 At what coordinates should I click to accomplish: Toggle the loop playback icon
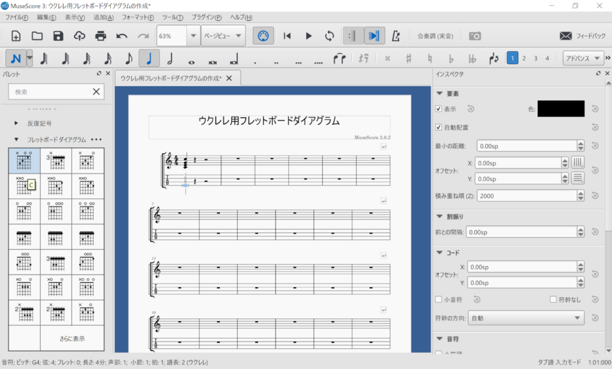click(x=329, y=36)
